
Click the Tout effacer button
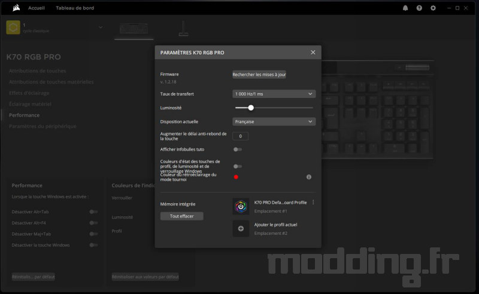182,216
